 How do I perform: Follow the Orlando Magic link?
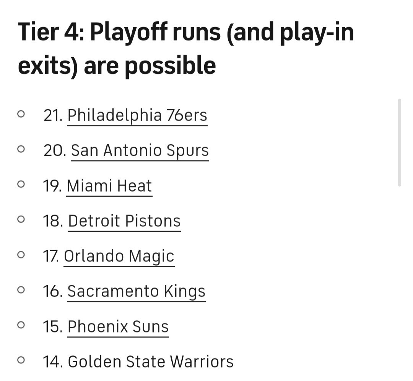point(119,256)
